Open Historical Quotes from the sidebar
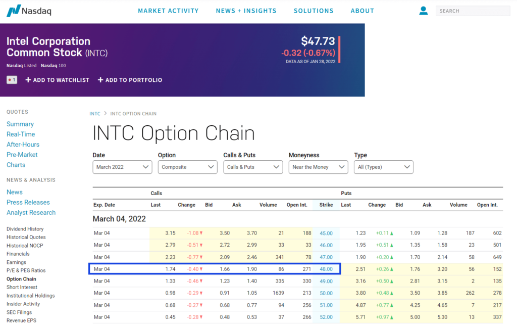Viewport: 517px width, 326px height. click(25, 237)
